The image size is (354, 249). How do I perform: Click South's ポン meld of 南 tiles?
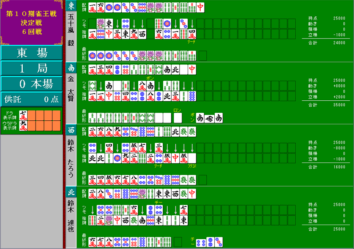click(209, 118)
